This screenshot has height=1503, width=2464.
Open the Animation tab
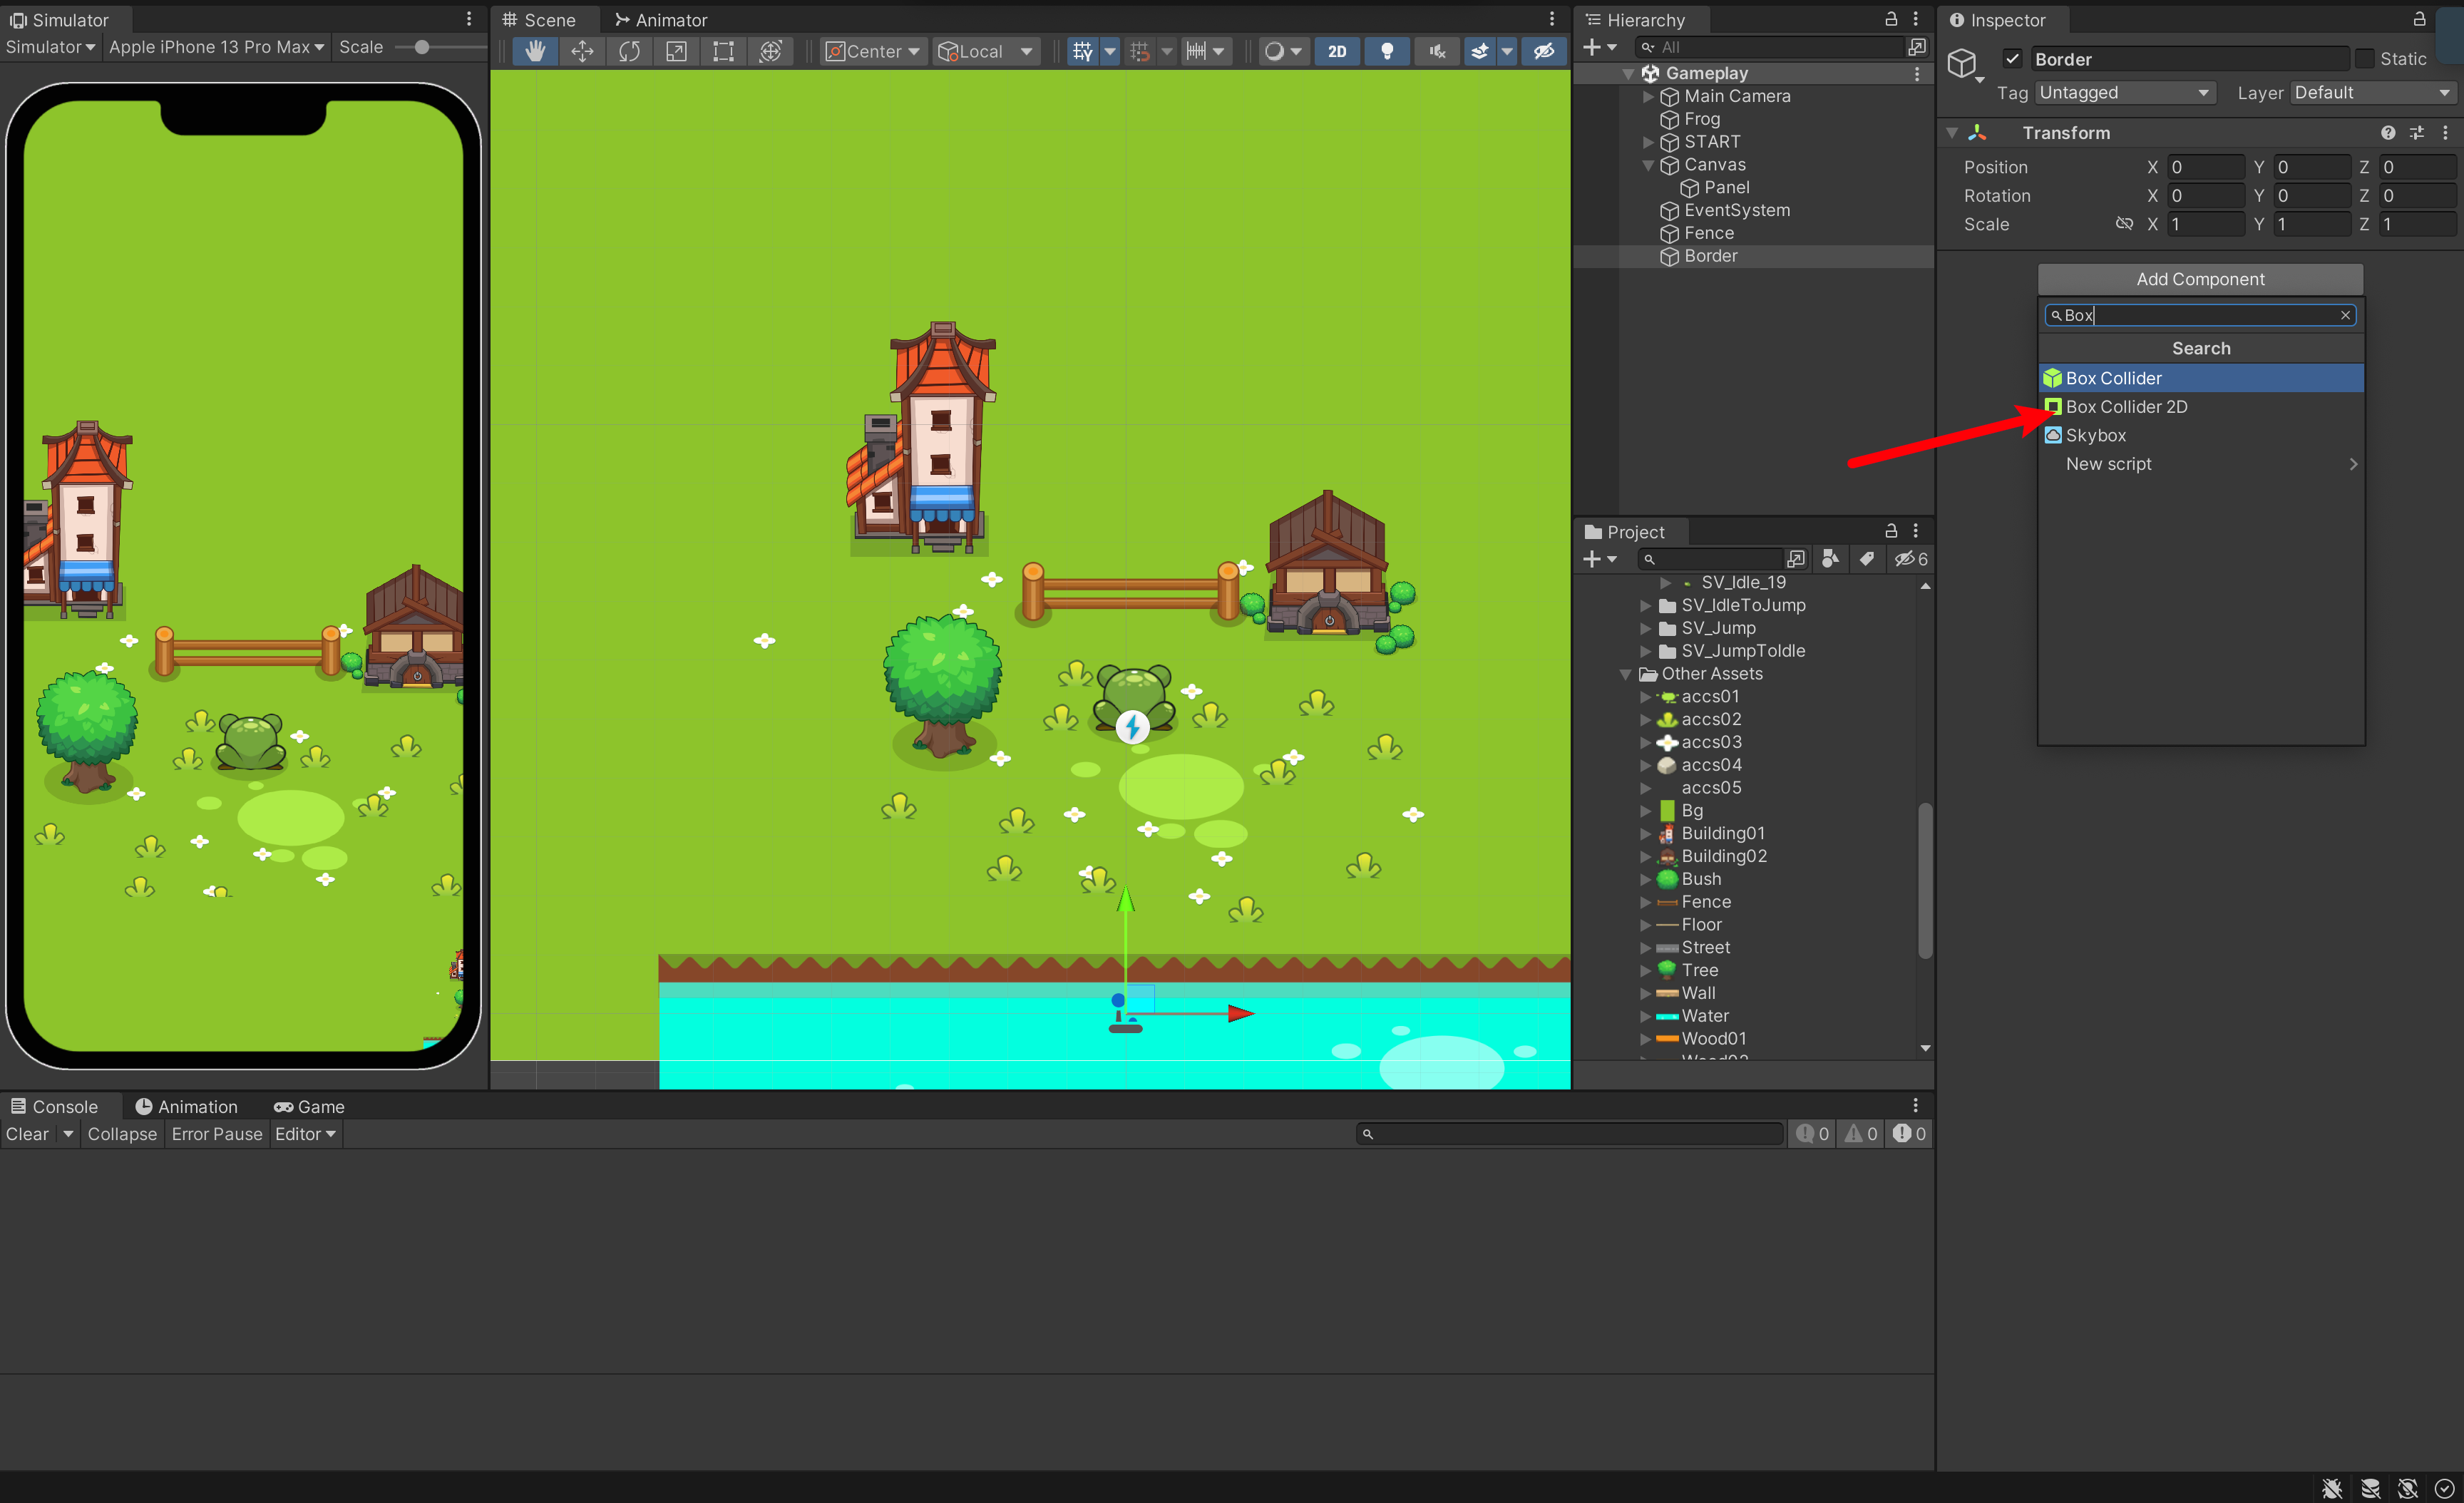tap(186, 1106)
